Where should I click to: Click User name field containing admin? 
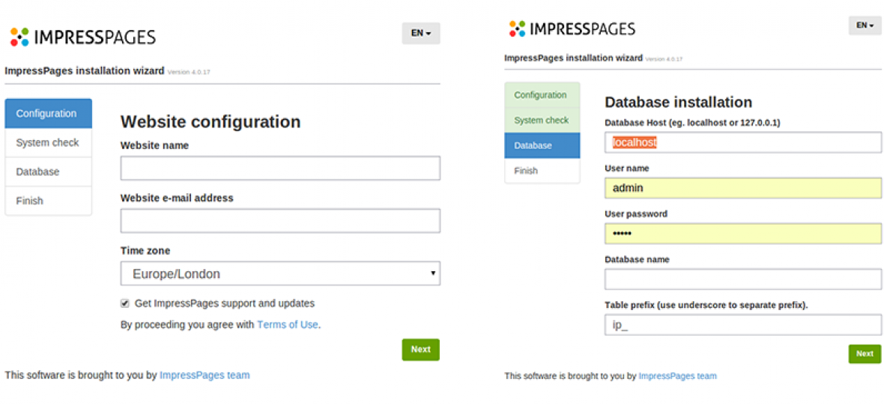[743, 188]
